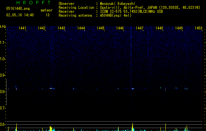Click the Observer label
The image size is (206, 131).
point(66,4)
